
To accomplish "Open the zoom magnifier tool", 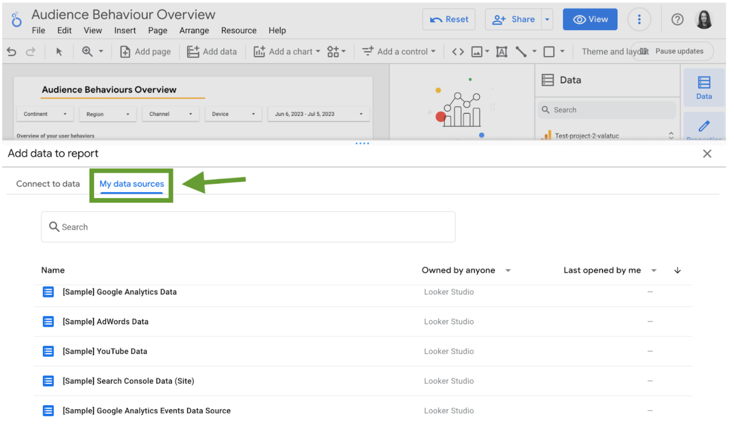I will [87, 51].
